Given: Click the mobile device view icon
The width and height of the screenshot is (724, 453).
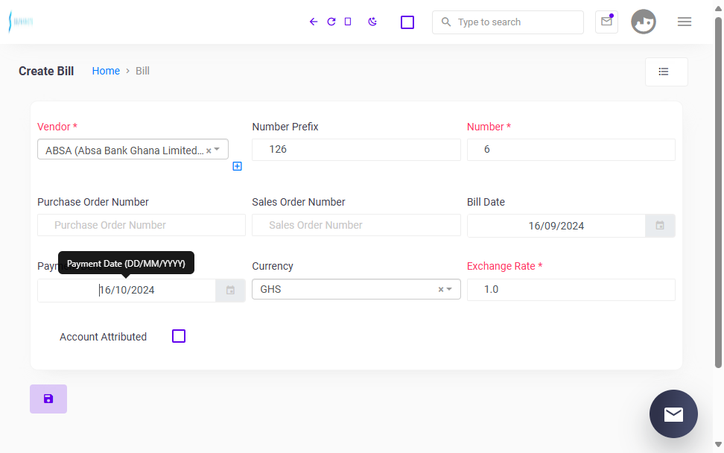Looking at the screenshot, I should pos(348,22).
